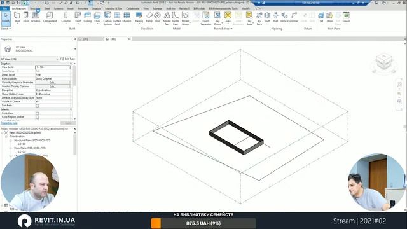Close the active 3D view tab

point(129,39)
